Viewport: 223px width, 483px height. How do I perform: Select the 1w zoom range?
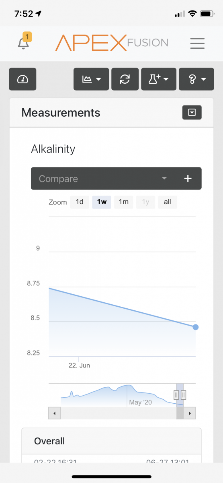pyautogui.click(x=102, y=202)
